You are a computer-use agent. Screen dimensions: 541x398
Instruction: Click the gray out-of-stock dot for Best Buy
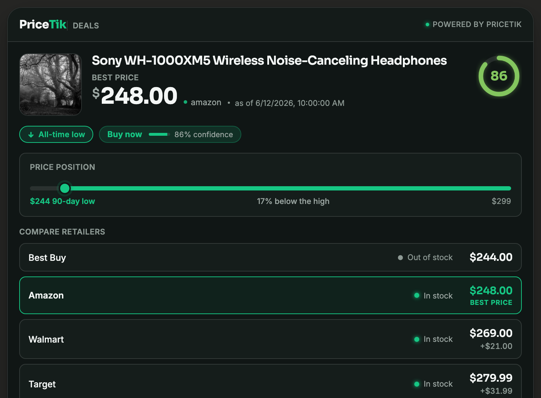point(400,258)
